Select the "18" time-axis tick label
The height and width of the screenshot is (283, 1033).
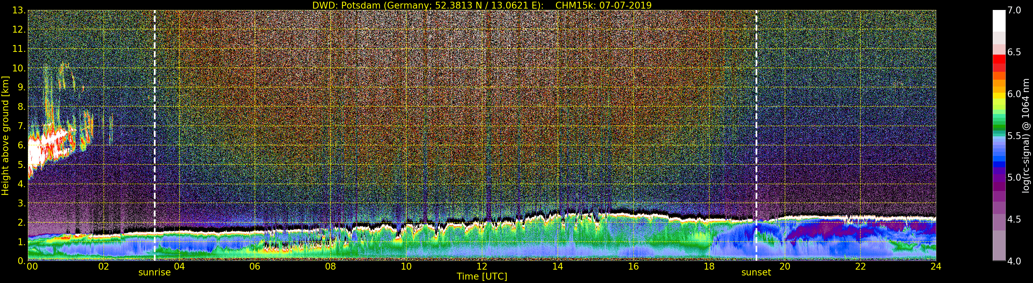tap(709, 266)
